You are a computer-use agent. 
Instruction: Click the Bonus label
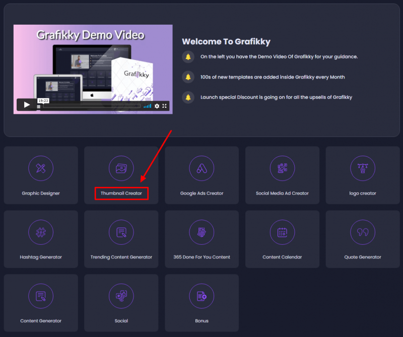[x=202, y=321]
